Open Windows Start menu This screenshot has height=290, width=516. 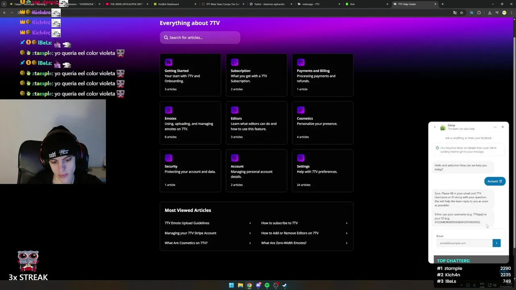pyautogui.click(x=231, y=285)
